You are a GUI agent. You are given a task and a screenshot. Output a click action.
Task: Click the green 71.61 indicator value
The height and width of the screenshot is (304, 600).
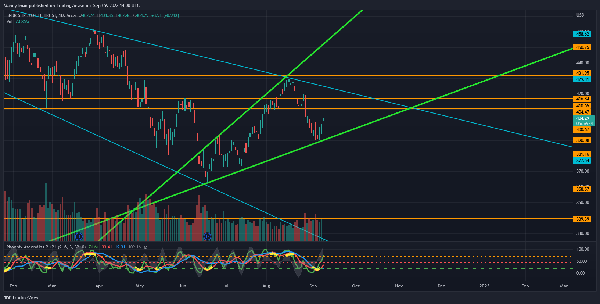(x=94, y=247)
